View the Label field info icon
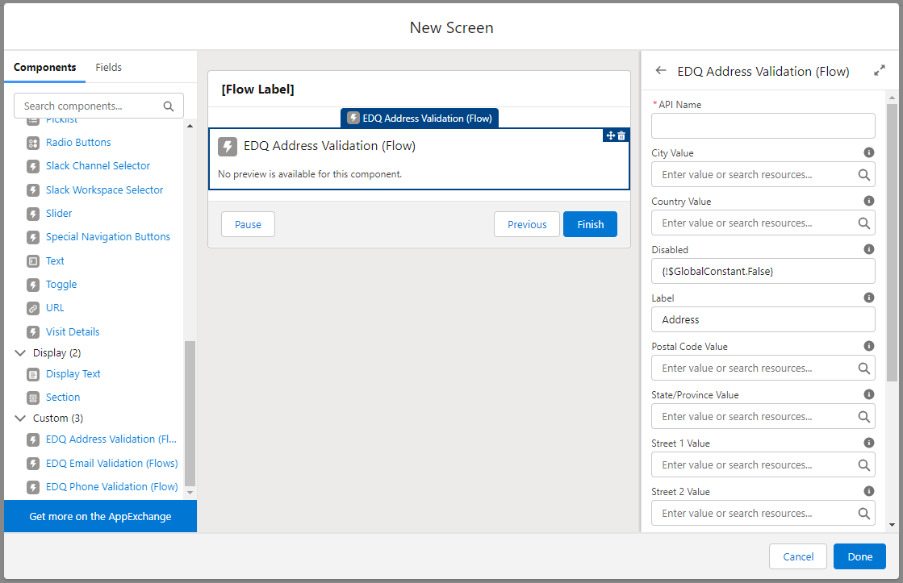The height and width of the screenshot is (583, 903). (x=869, y=297)
